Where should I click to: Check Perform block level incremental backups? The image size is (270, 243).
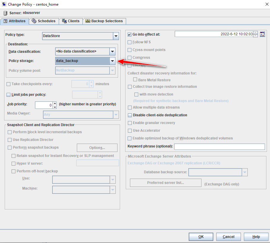click(9, 132)
